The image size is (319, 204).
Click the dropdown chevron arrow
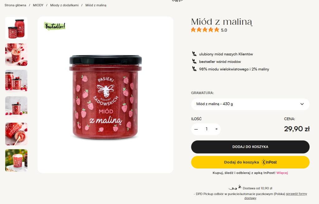[x=302, y=104]
